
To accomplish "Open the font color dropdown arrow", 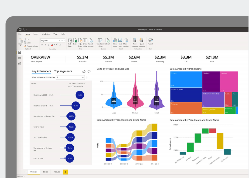I will [54, 45].
